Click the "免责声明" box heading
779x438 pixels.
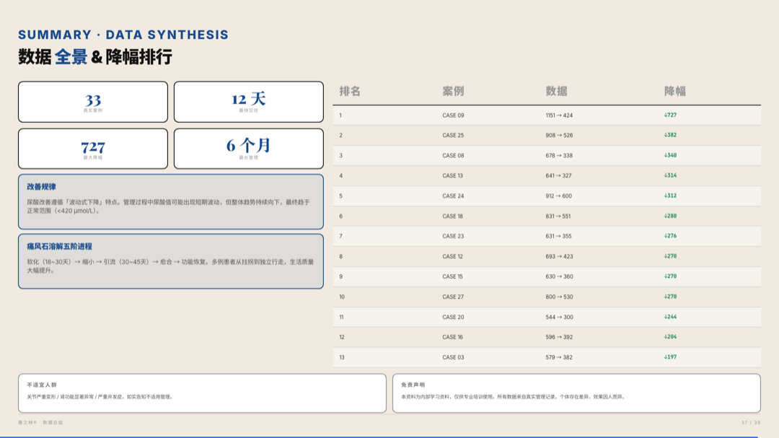click(x=413, y=385)
